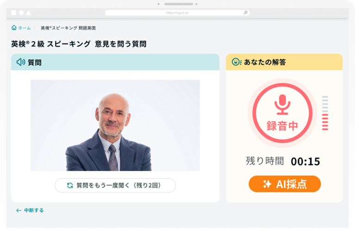Click the 英検スピーキング 問題画面 breadcrumb item

pyautogui.click(x=68, y=28)
